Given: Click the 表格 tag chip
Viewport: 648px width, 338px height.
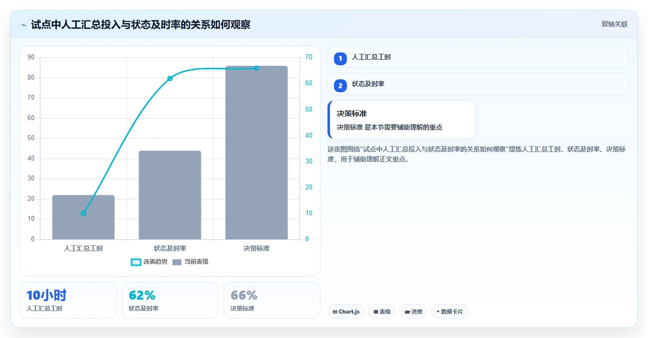Looking at the screenshot, I should (x=382, y=312).
